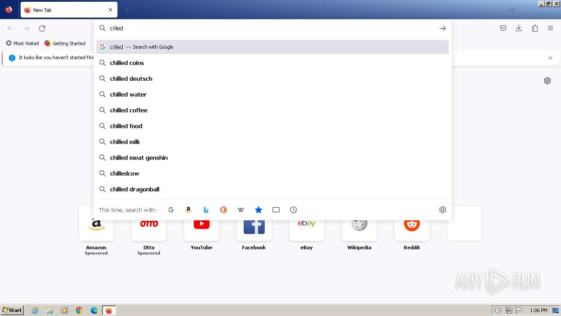The height and width of the screenshot is (316, 561).
Task: Choose suggestion 'chilled coffee'
Action: 273,110
